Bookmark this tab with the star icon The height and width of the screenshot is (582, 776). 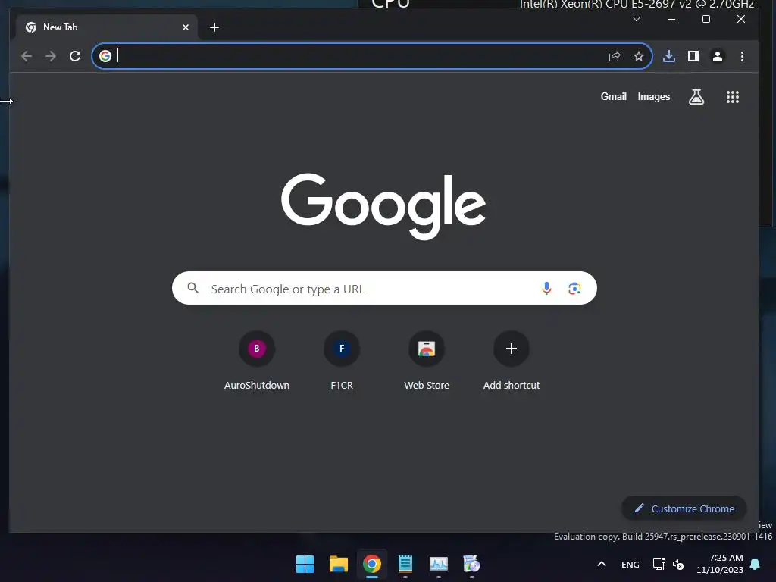coord(639,56)
